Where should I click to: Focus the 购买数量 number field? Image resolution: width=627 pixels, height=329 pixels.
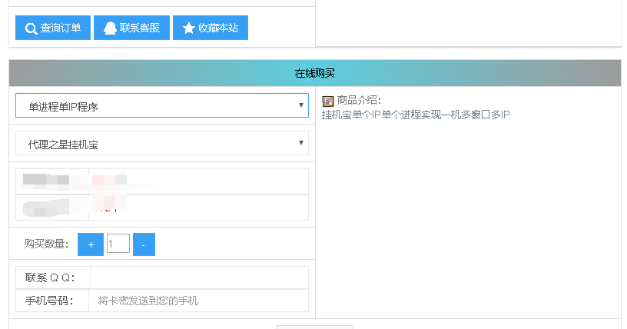pyautogui.click(x=118, y=244)
